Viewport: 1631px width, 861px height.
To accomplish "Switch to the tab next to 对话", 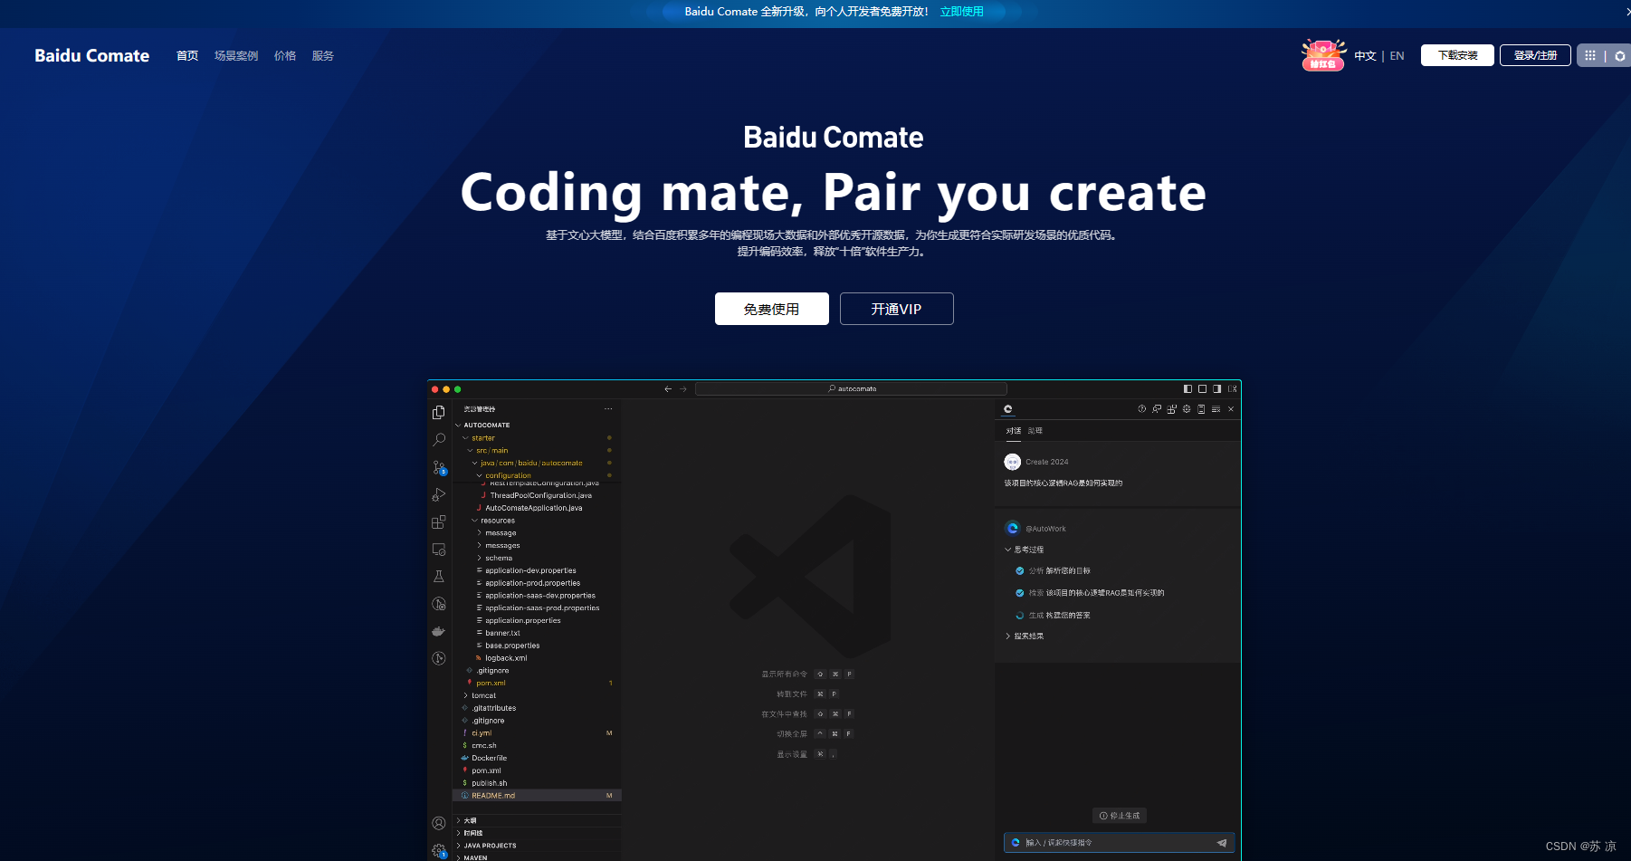I will tap(1035, 431).
